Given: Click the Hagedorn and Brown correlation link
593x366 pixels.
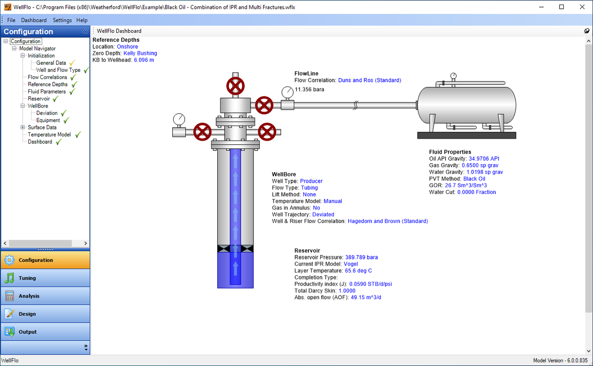Looking at the screenshot, I should coord(388,221).
